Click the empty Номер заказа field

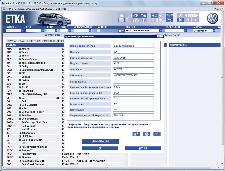pyautogui.click(x=133, y=82)
